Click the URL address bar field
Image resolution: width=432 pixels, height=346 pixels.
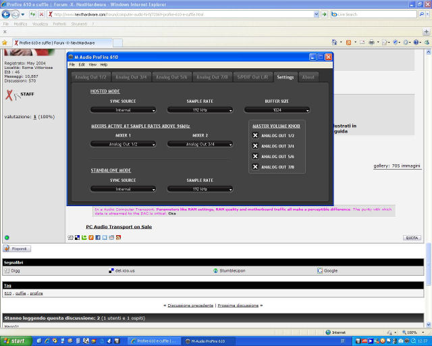pos(180,14)
